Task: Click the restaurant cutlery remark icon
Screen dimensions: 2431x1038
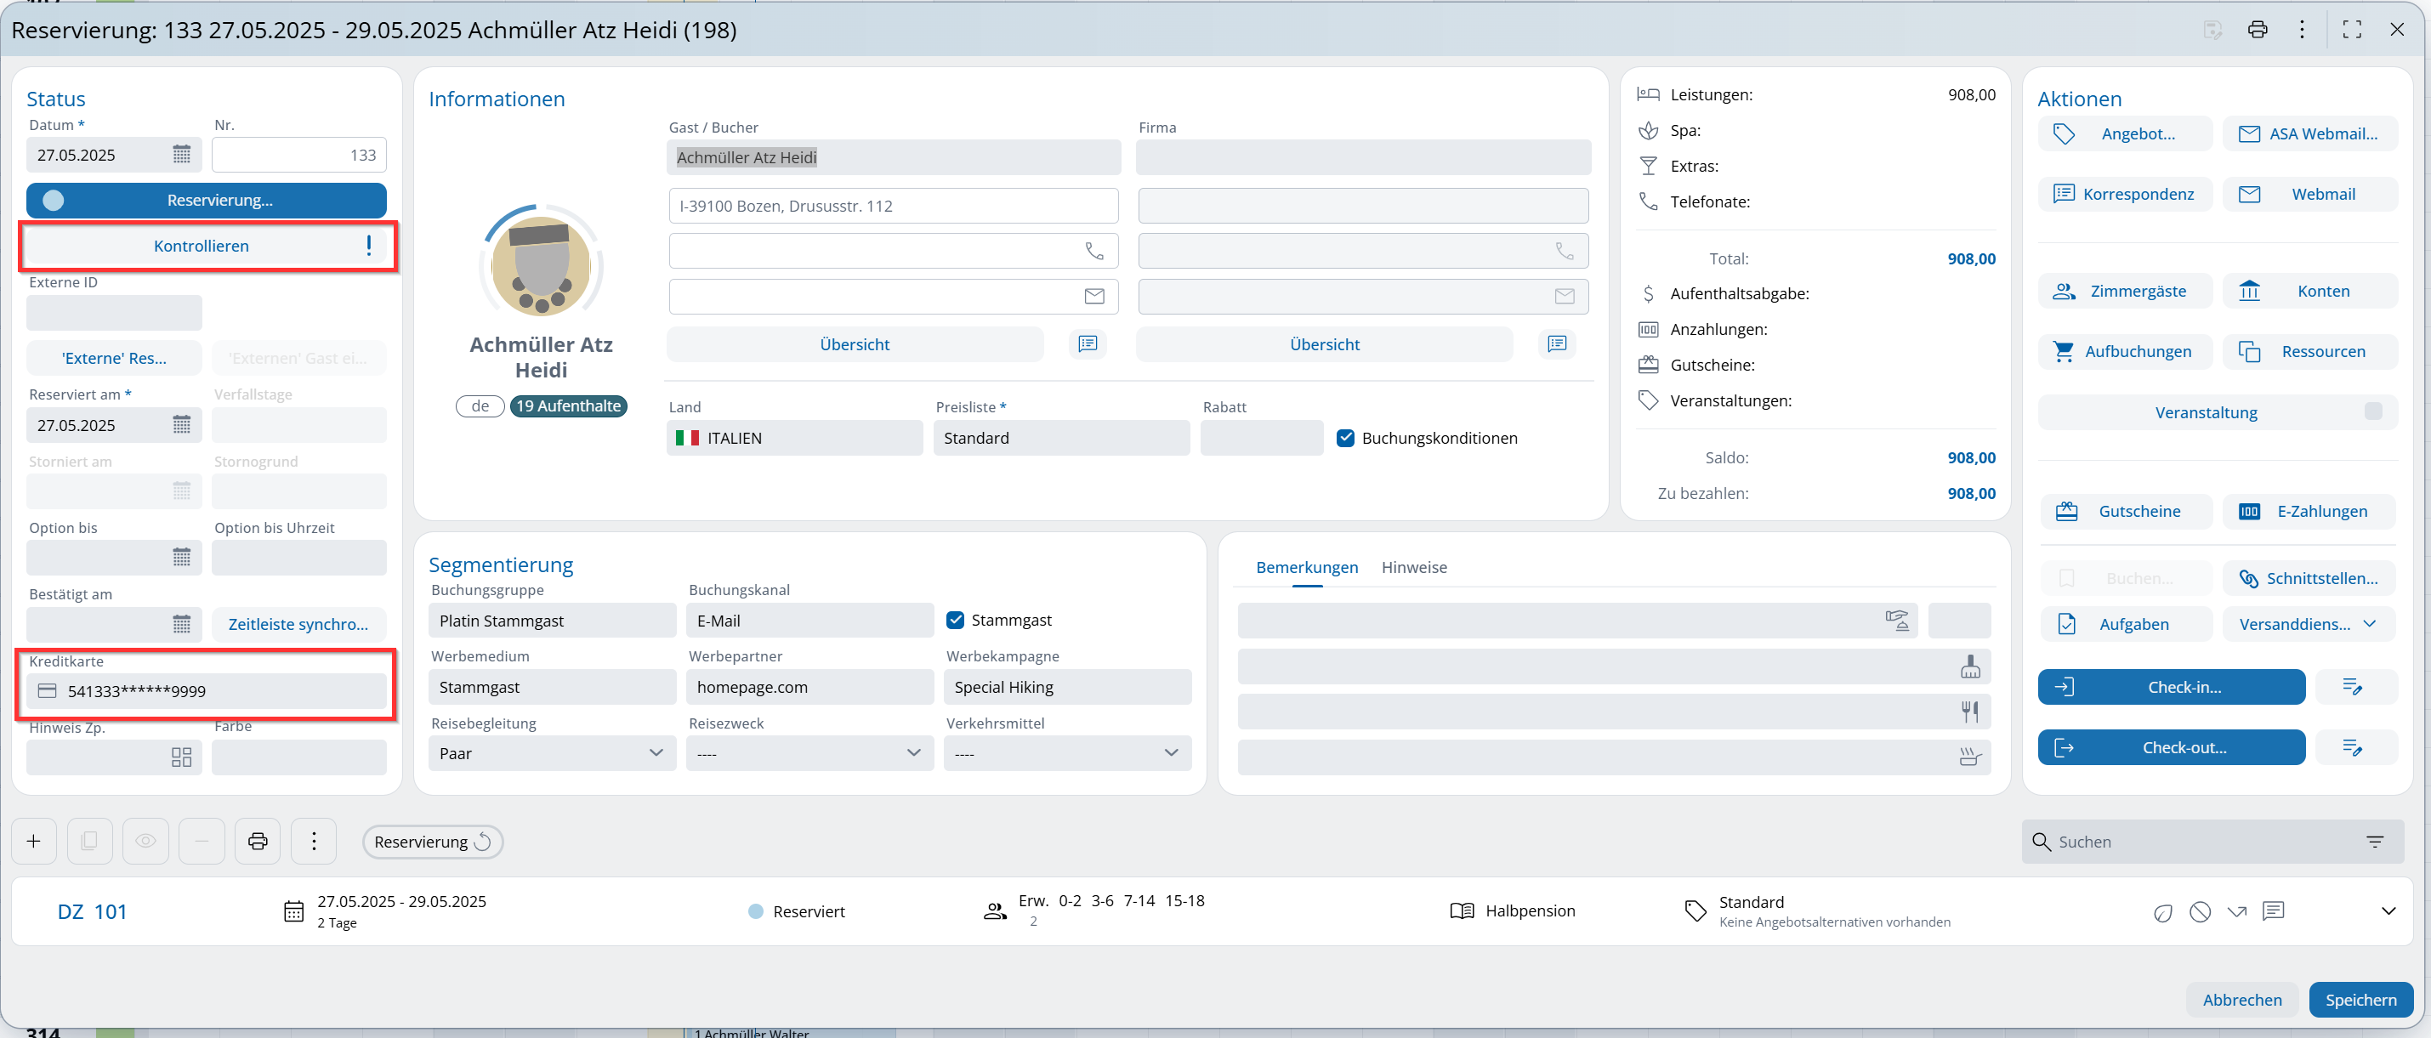Action: 1969,712
